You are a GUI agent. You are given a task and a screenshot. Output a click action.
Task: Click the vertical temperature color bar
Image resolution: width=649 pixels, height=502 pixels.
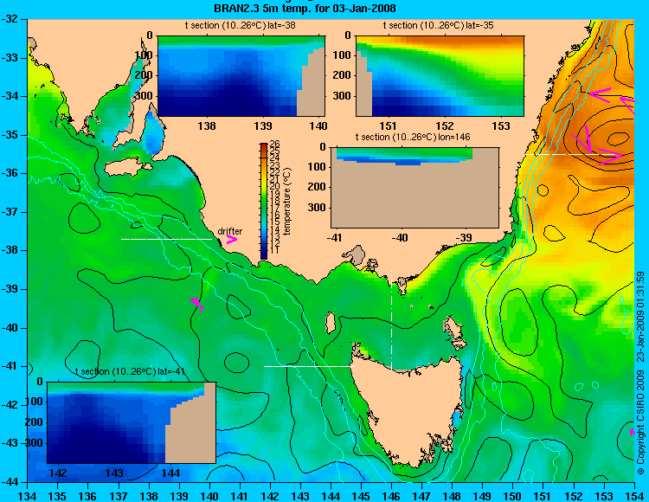[264, 201]
